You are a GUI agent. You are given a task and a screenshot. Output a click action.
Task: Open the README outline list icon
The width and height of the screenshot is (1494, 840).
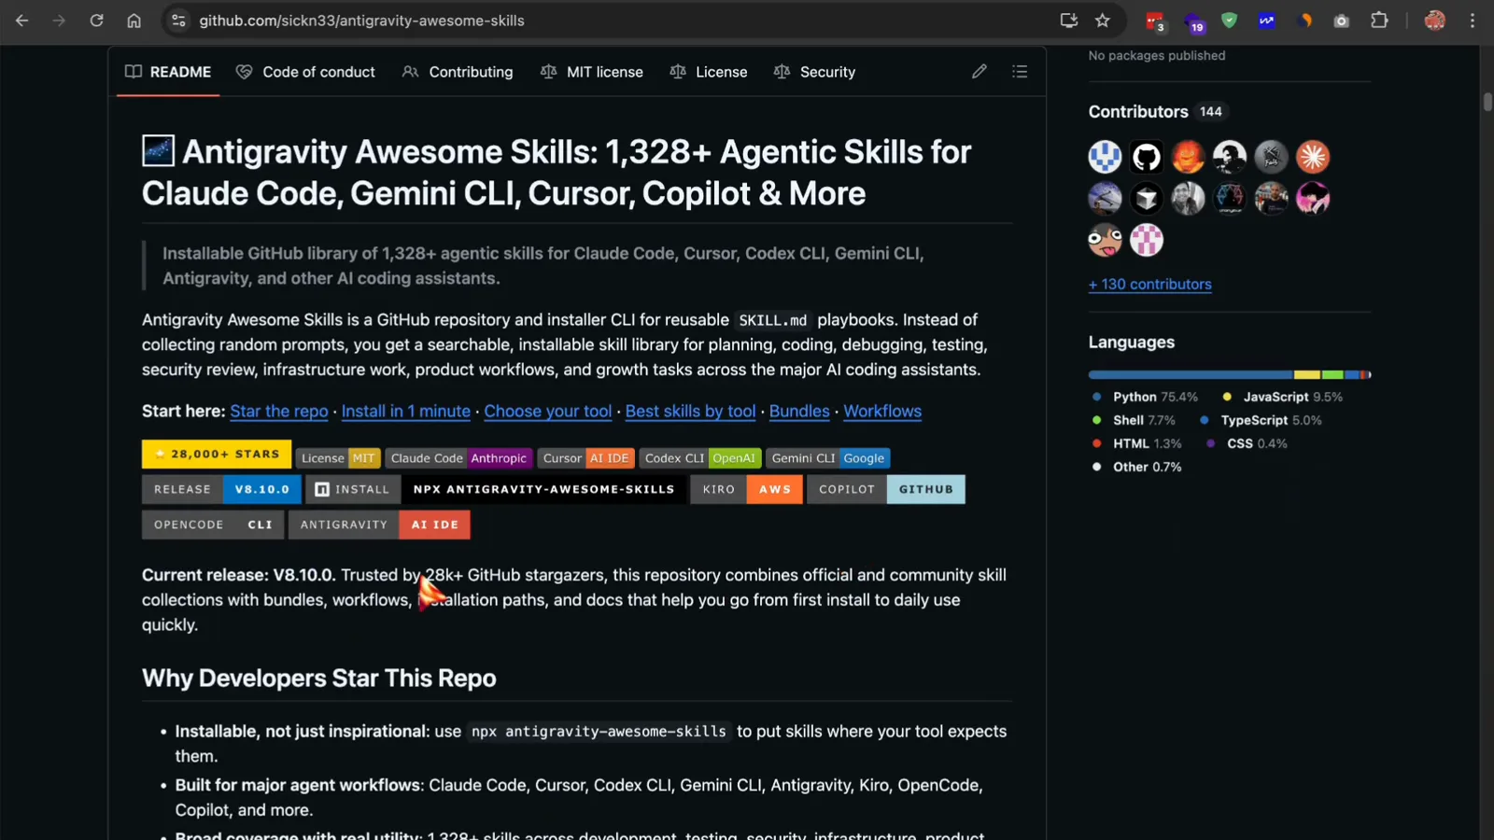[1020, 72]
